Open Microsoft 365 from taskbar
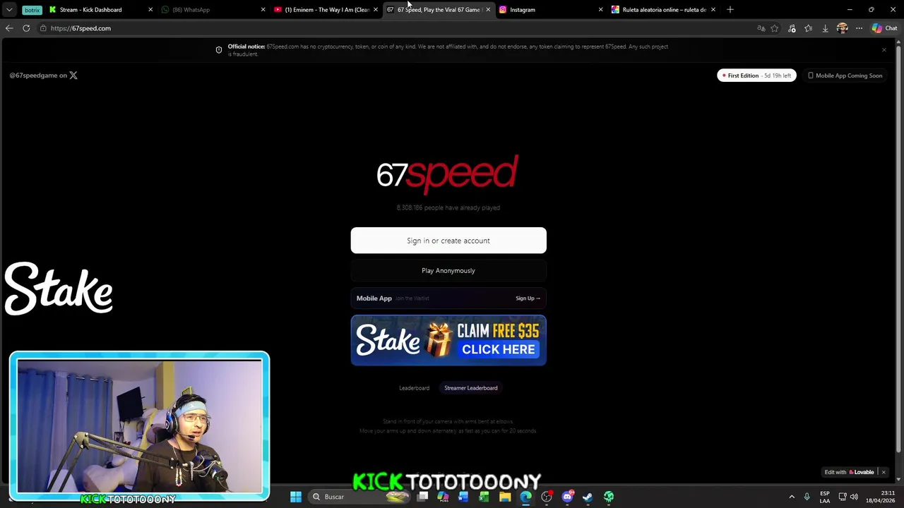The image size is (904, 508). [443, 497]
